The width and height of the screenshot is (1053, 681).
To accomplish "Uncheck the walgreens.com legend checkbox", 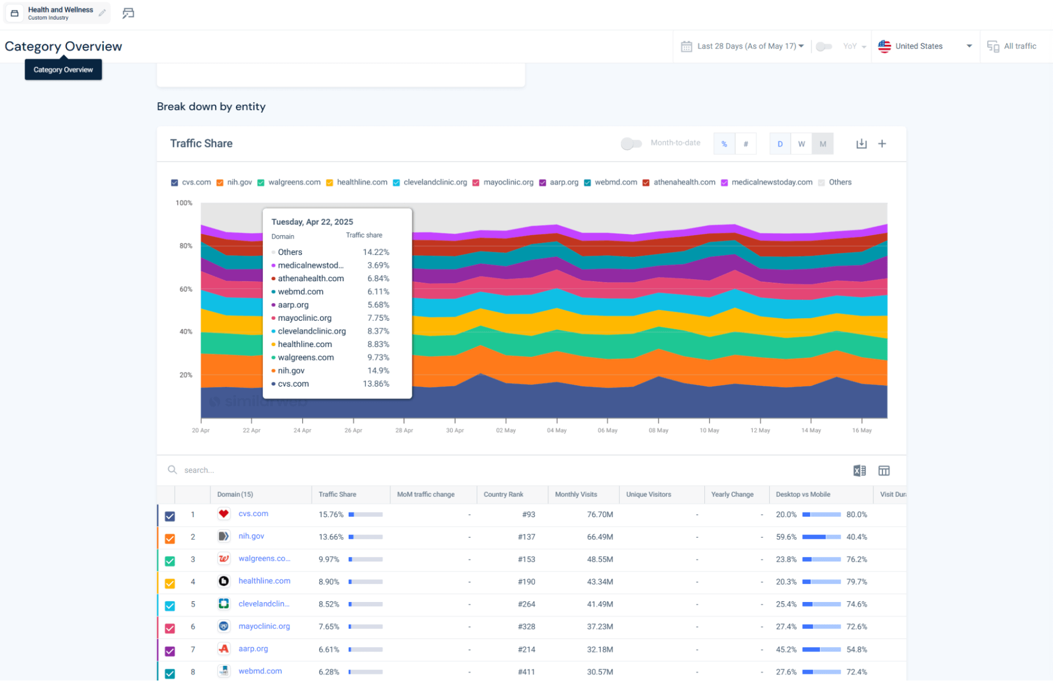I will click(260, 182).
